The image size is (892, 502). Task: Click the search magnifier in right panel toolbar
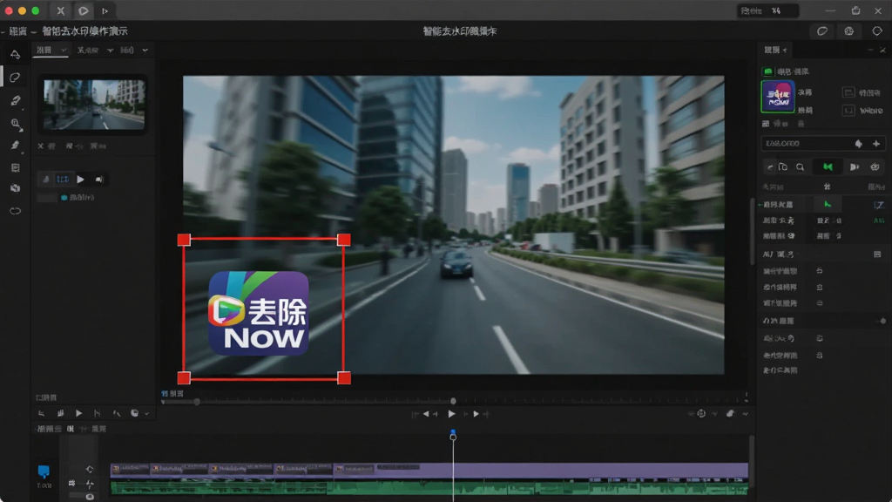(800, 166)
